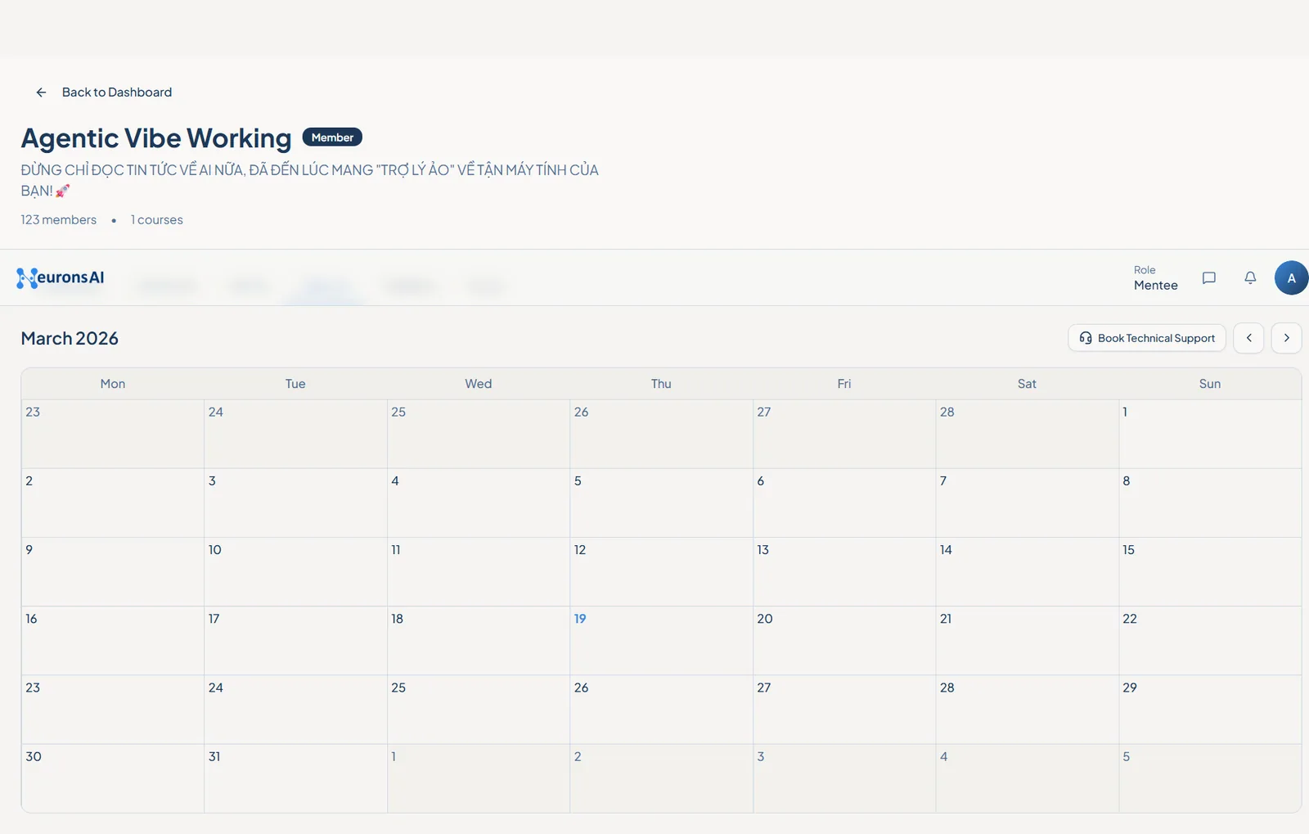This screenshot has height=834, width=1309.
Task: Open the user avatar 'A' menu
Action: point(1292,278)
